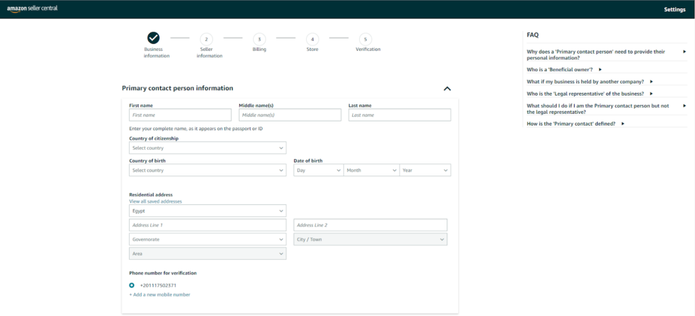The width and height of the screenshot is (695, 316).
Task: Open the Area dropdown
Action: 208,254
